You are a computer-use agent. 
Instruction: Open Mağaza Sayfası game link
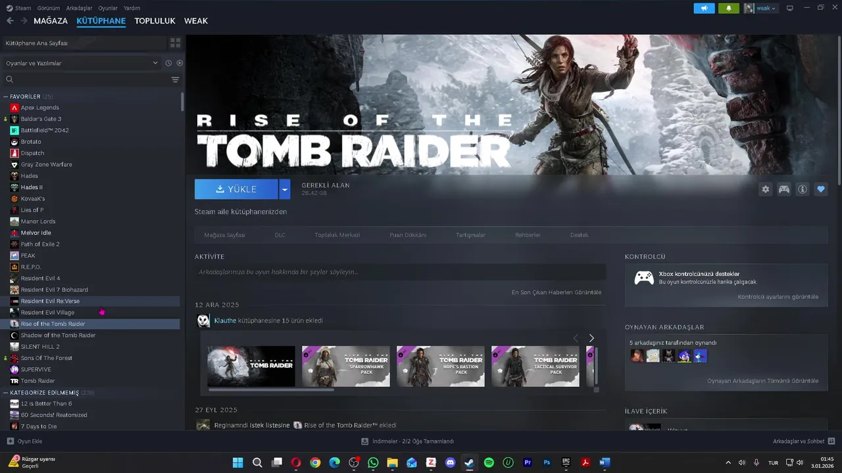pyautogui.click(x=224, y=235)
